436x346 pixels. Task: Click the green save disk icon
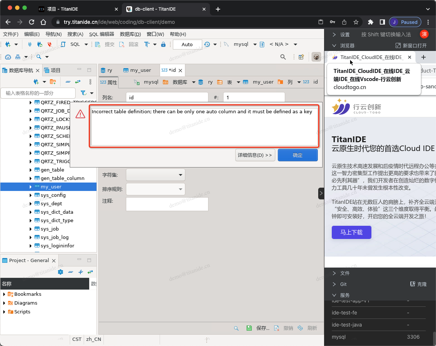[249, 328]
